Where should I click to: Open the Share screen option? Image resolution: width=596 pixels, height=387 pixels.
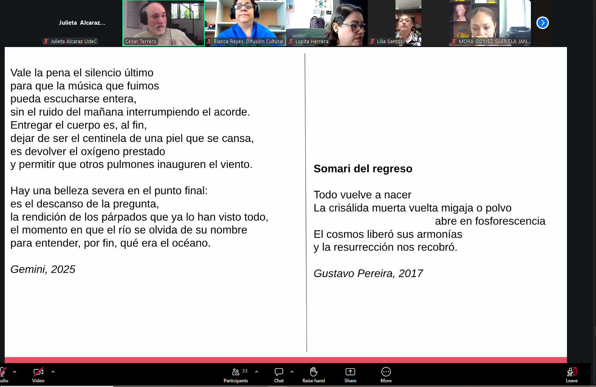tap(350, 374)
